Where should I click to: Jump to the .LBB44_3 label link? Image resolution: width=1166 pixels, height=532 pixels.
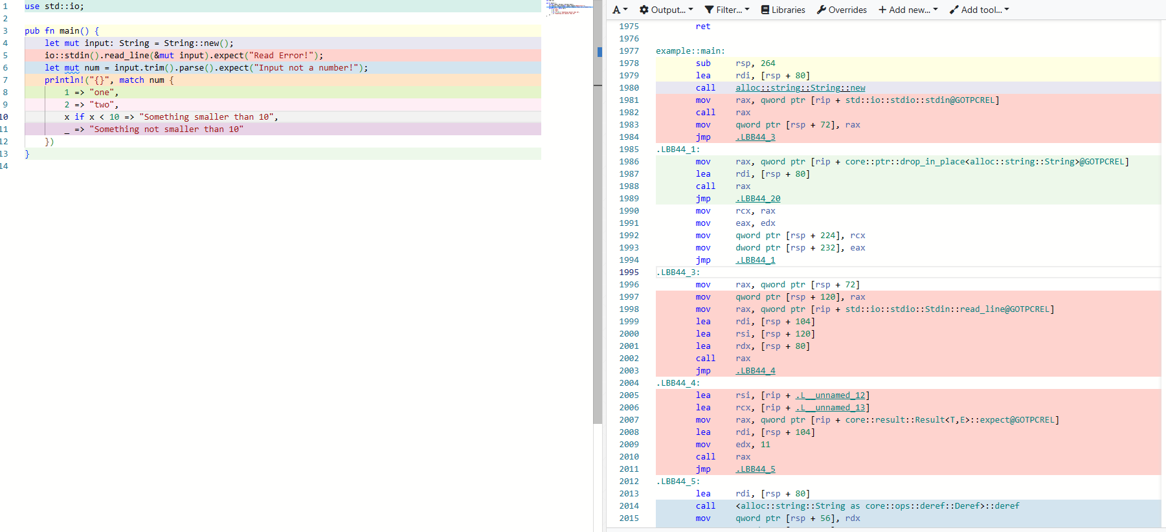[755, 137]
